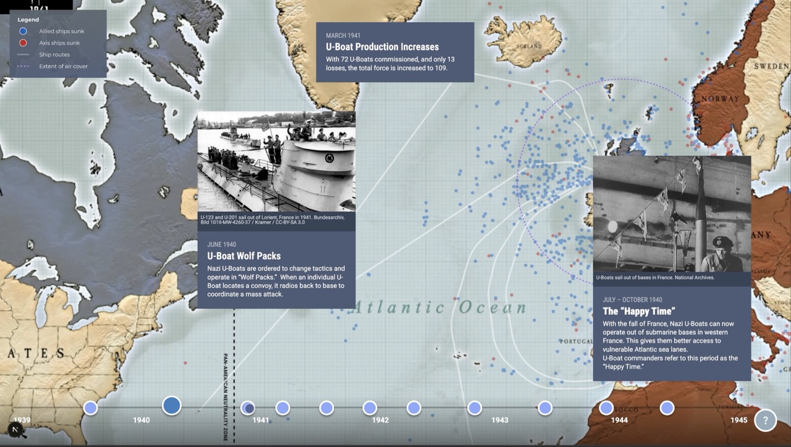The height and width of the screenshot is (447, 791).
Task: Select the timeline marker directly above 1944
Action: 606,407
